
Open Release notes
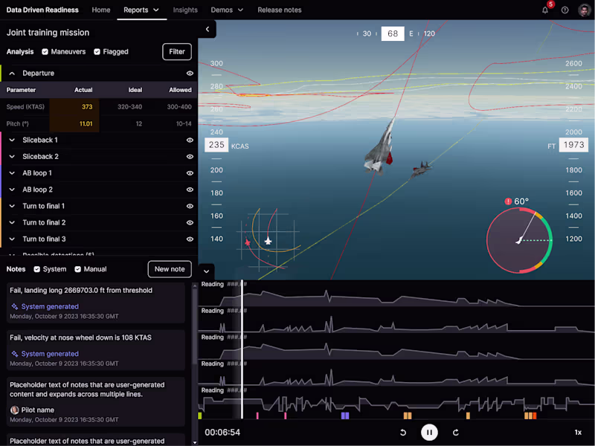[280, 10]
